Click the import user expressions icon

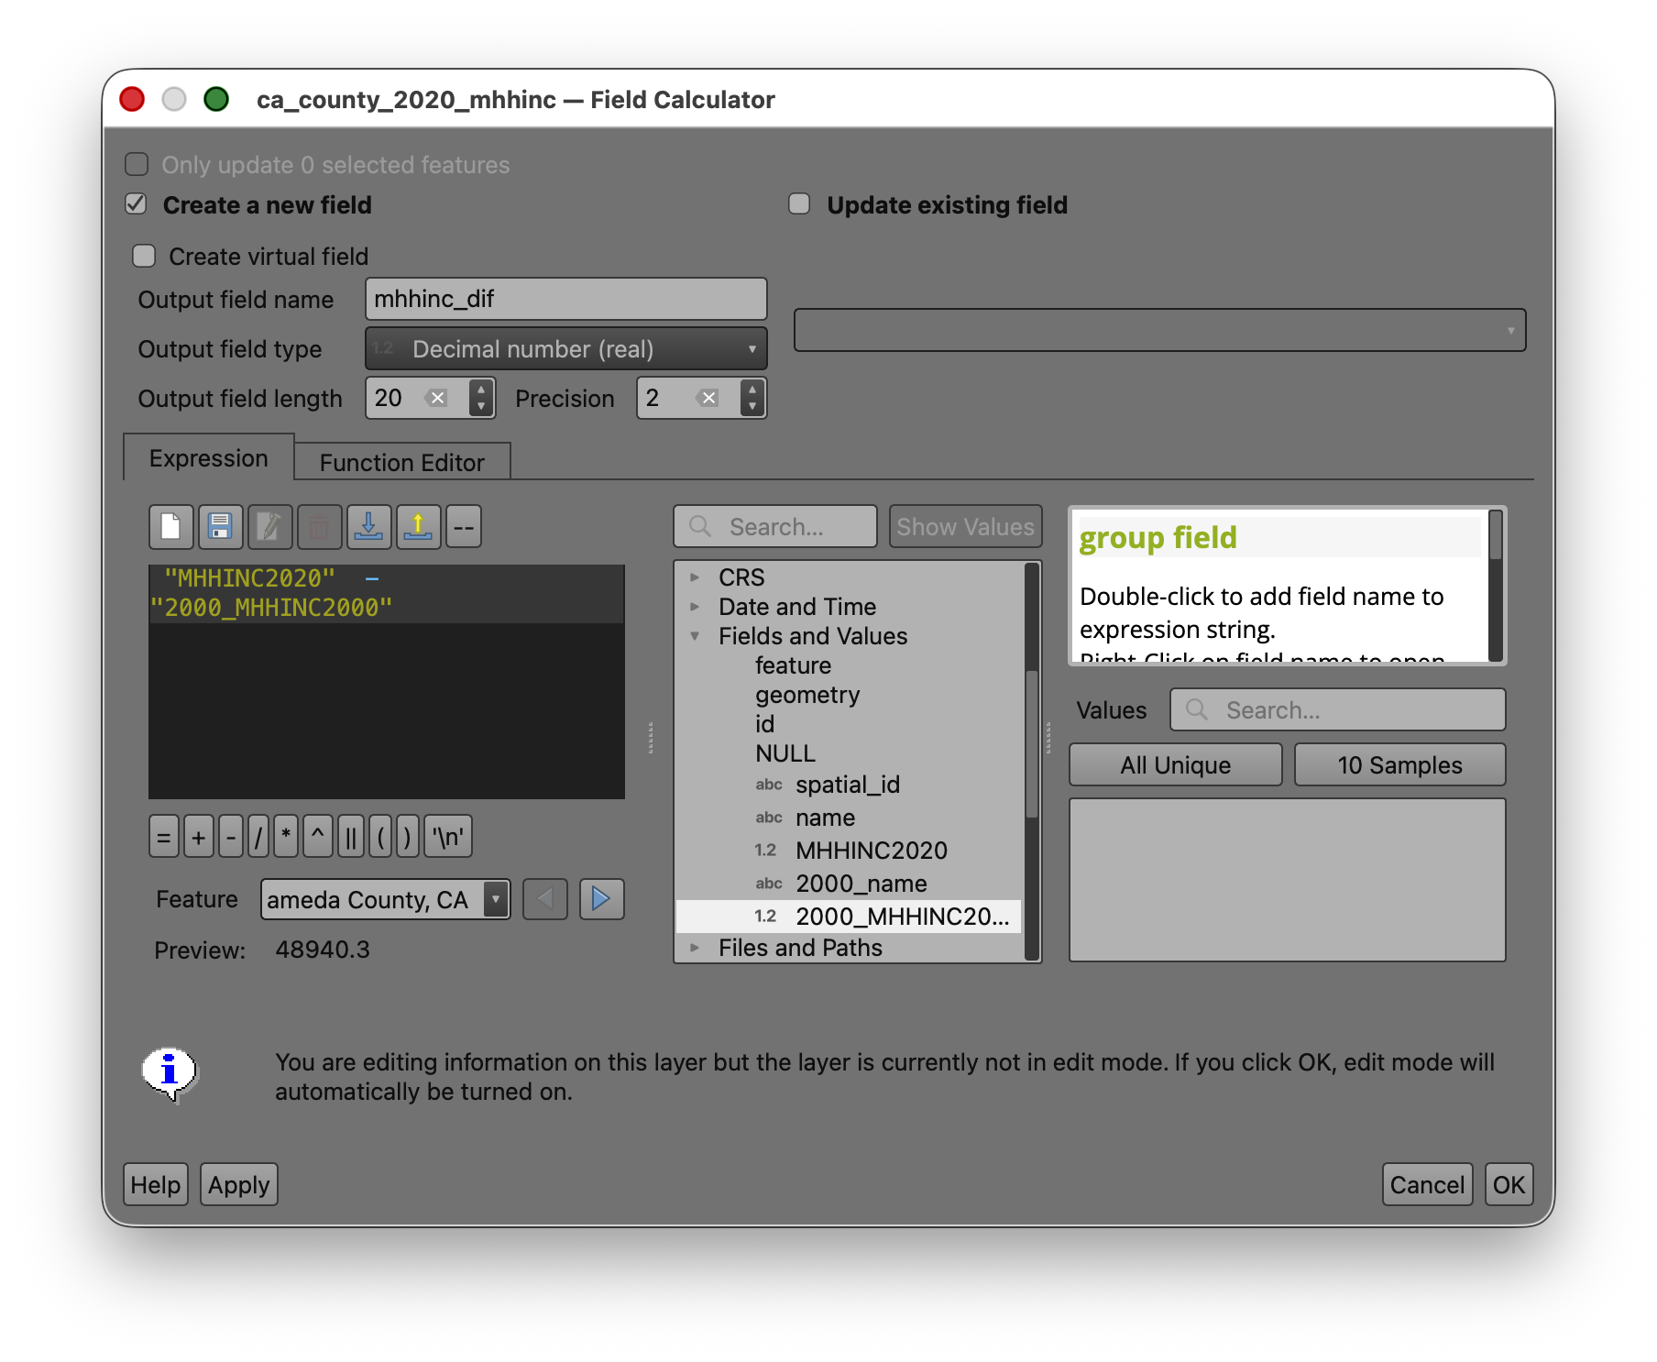tap(368, 527)
